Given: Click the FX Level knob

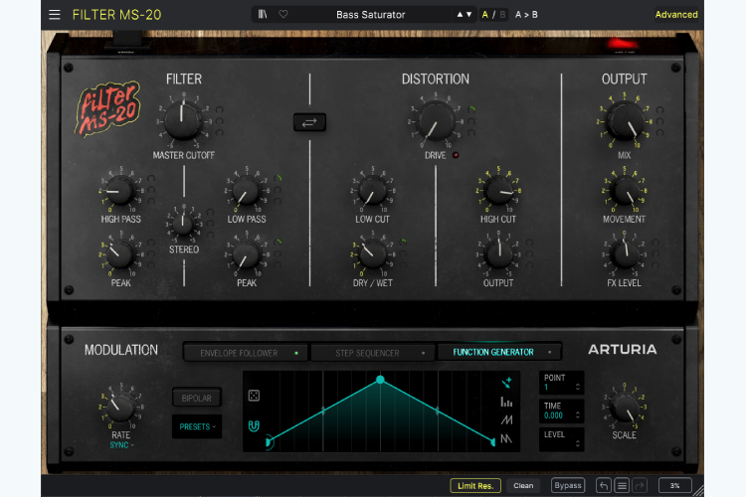Looking at the screenshot, I should point(625,254).
